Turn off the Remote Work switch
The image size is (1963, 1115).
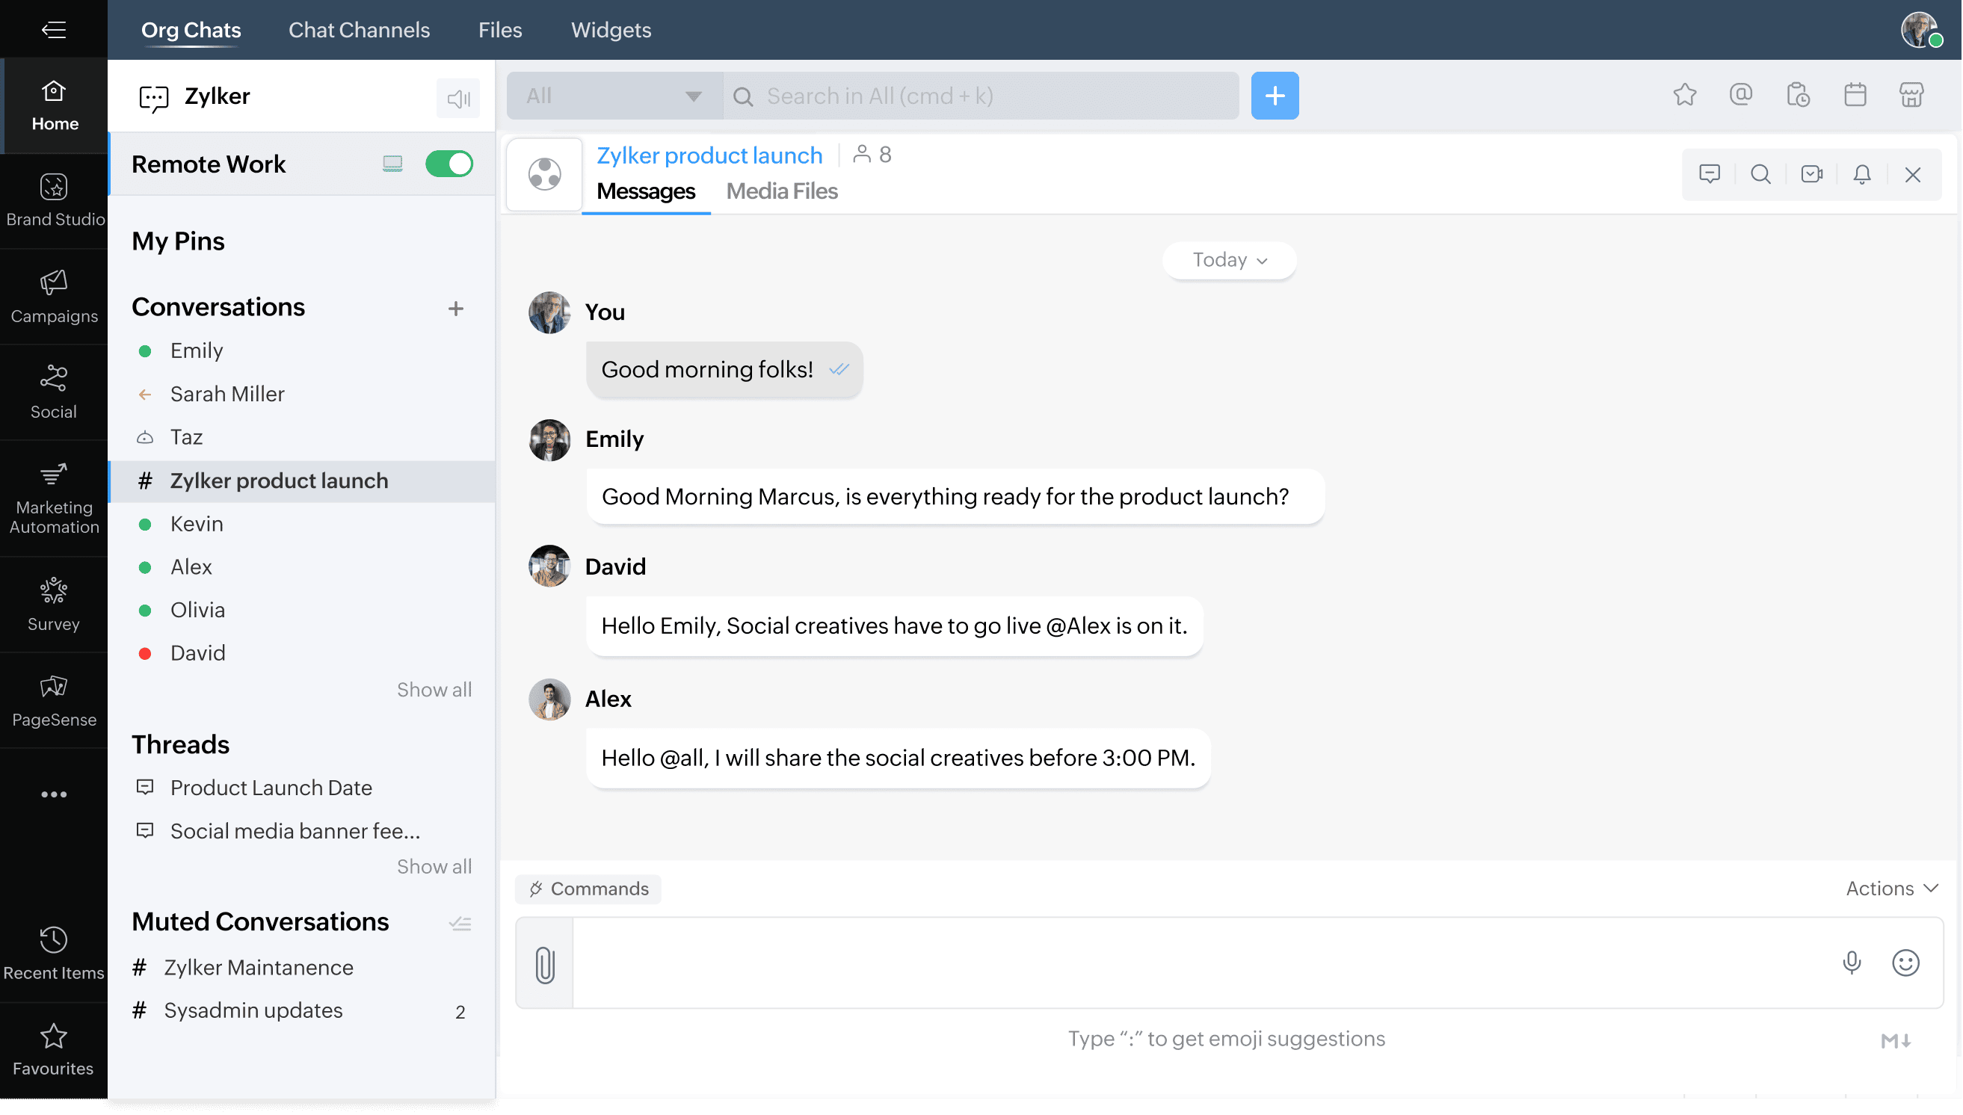449,164
